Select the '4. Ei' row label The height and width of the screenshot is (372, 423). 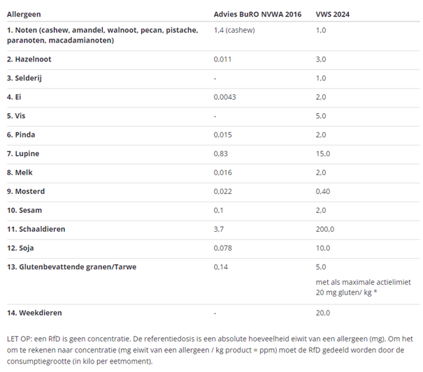pos(15,97)
